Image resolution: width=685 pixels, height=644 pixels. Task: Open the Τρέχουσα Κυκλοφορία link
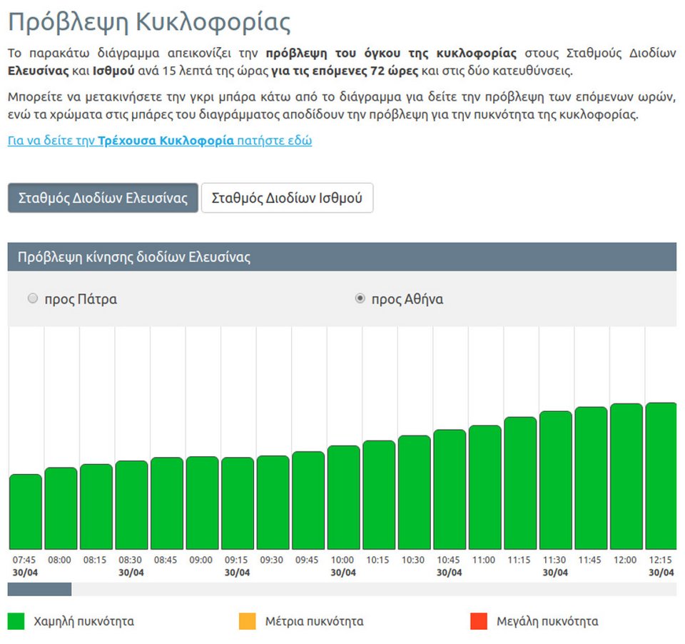tap(159, 141)
